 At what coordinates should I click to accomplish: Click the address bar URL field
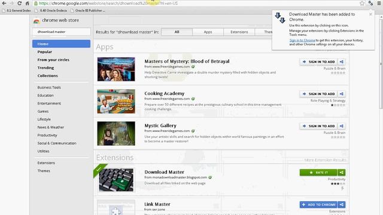point(196,4)
